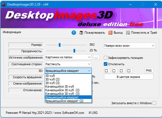Viewport: 162px width, 118px height.
Task: Open the Соотношение сторон Растянуть dropdown
Action: click(x=68, y=64)
